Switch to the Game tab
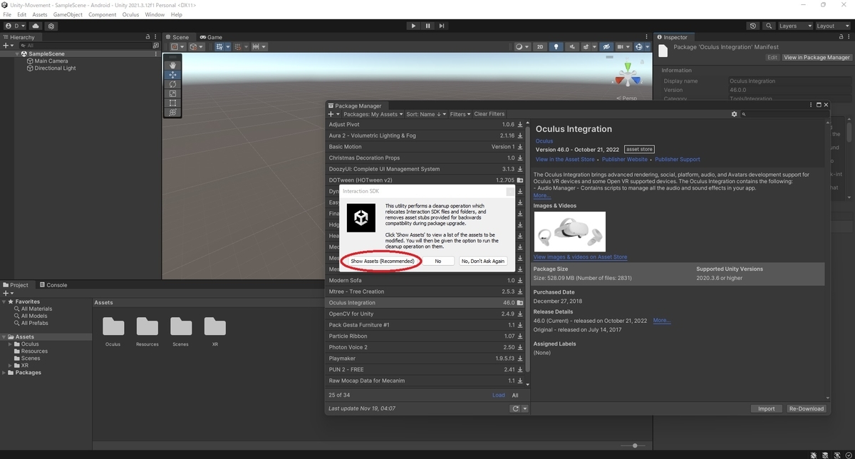This screenshot has width=855, height=459. (211, 37)
